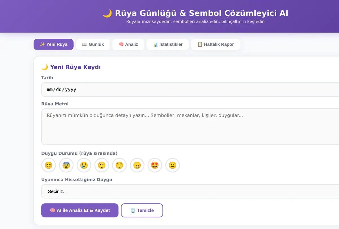Click the Temizle button
The width and height of the screenshot is (339, 229).
[x=142, y=210]
